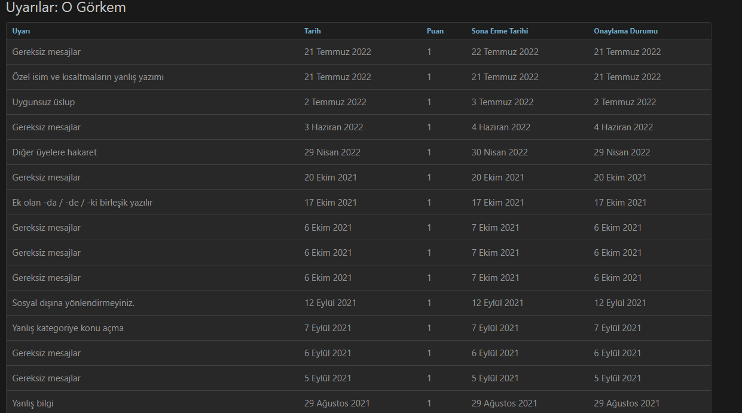Open the "Yanlış kategoriye konu açma" warning
The width and height of the screenshot is (742, 413).
[x=68, y=328]
